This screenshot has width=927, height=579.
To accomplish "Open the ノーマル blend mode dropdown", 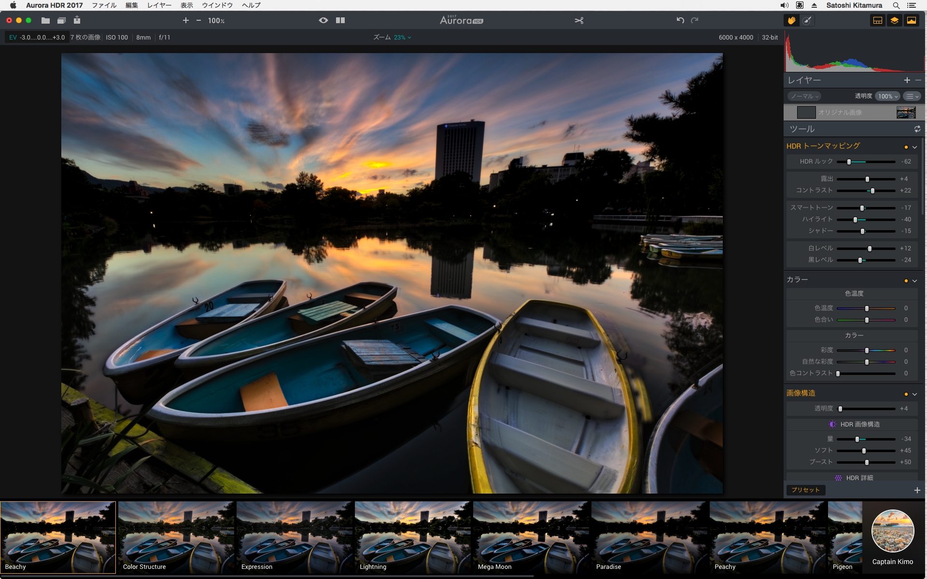I will [x=804, y=96].
